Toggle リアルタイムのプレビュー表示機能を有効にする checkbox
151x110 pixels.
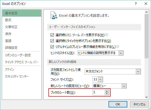click(x=52, y=47)
